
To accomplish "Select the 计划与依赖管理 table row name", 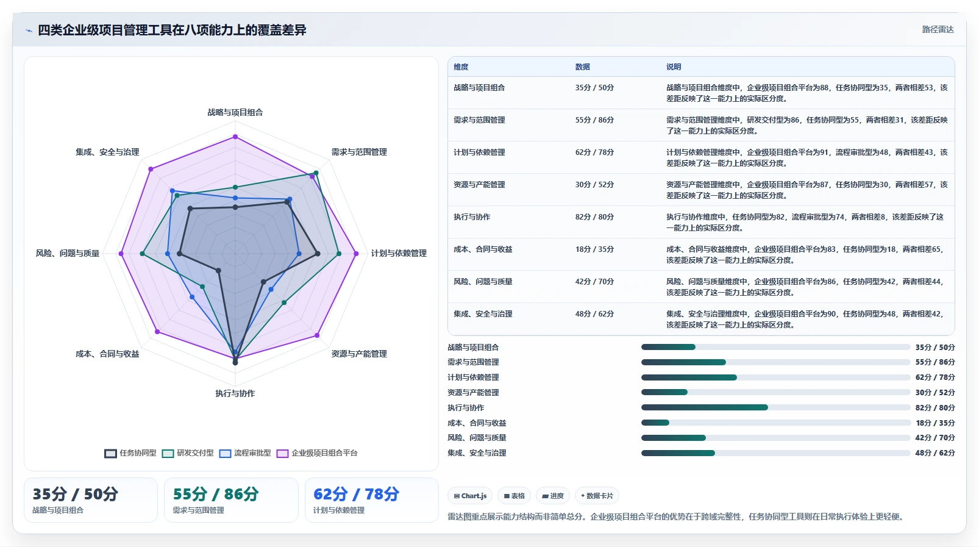I will (x=479, y=152).
